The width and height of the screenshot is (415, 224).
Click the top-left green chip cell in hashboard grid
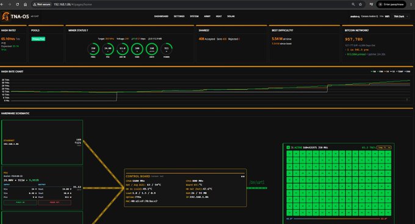click(289, 154)
